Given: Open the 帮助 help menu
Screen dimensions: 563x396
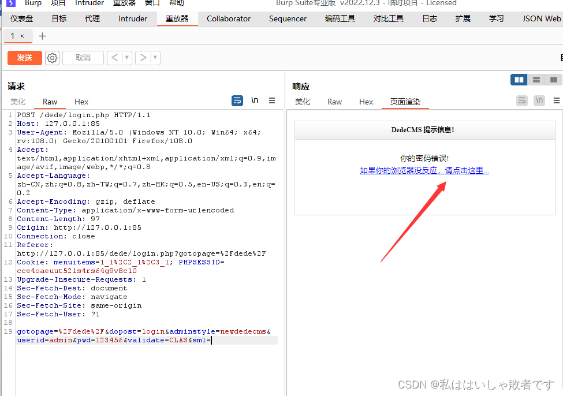Looking at the screenshot, I should click(x=177, y=3).
